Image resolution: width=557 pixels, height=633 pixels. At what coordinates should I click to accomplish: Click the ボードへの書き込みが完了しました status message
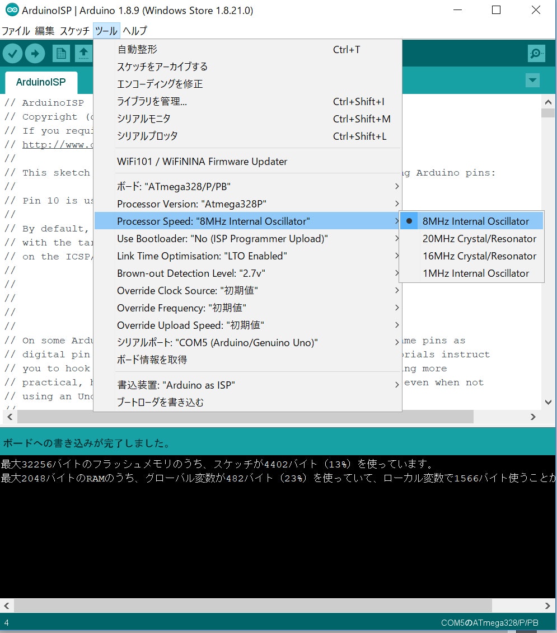point(87,443)
